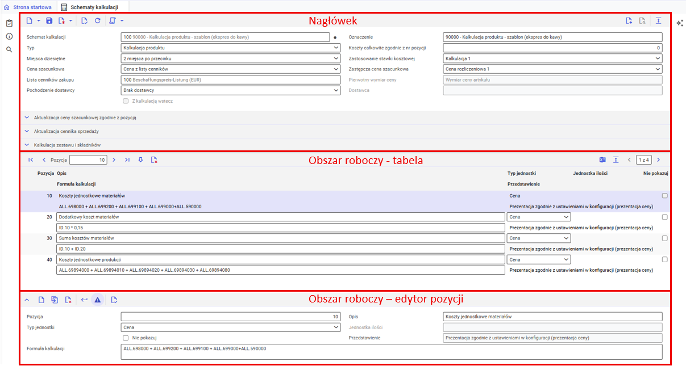Click the validate position icon in line editor
The height and width of the screenshot is (370, 686).
click(x=114, y=300)
